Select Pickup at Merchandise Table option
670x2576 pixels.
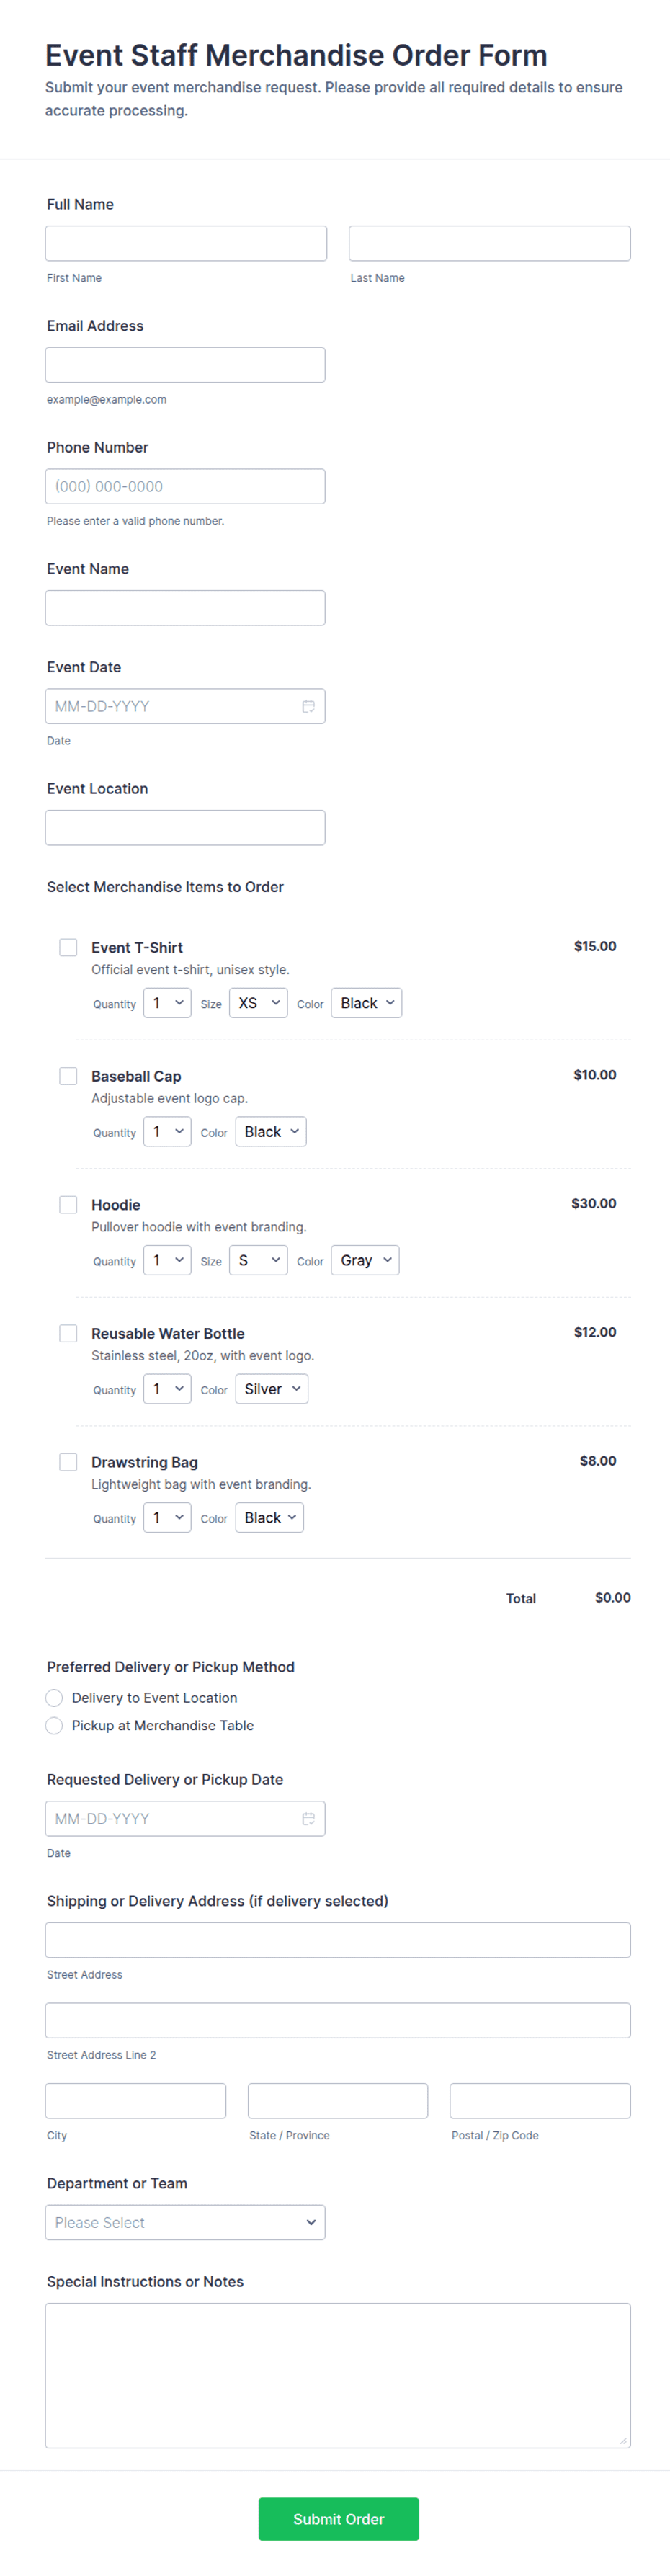pos(55,1725)
